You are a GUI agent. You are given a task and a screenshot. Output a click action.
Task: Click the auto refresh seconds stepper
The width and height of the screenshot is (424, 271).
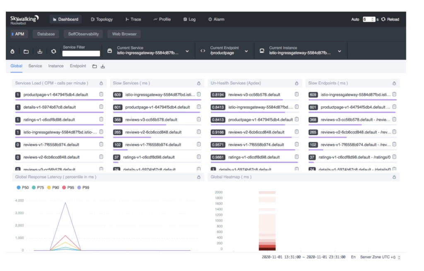click(373, 19)
